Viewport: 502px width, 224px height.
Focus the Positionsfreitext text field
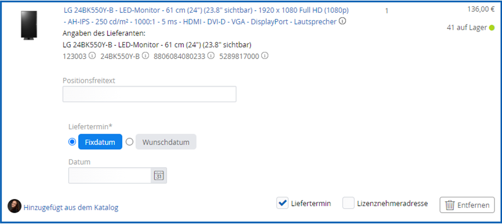[149, 94]
